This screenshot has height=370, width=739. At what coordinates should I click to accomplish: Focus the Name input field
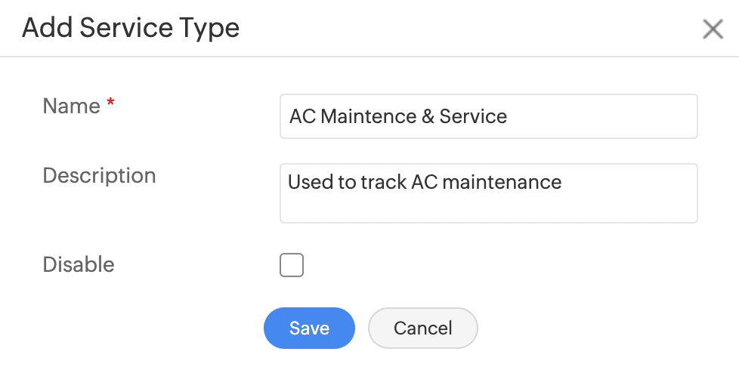pos(488,116)
